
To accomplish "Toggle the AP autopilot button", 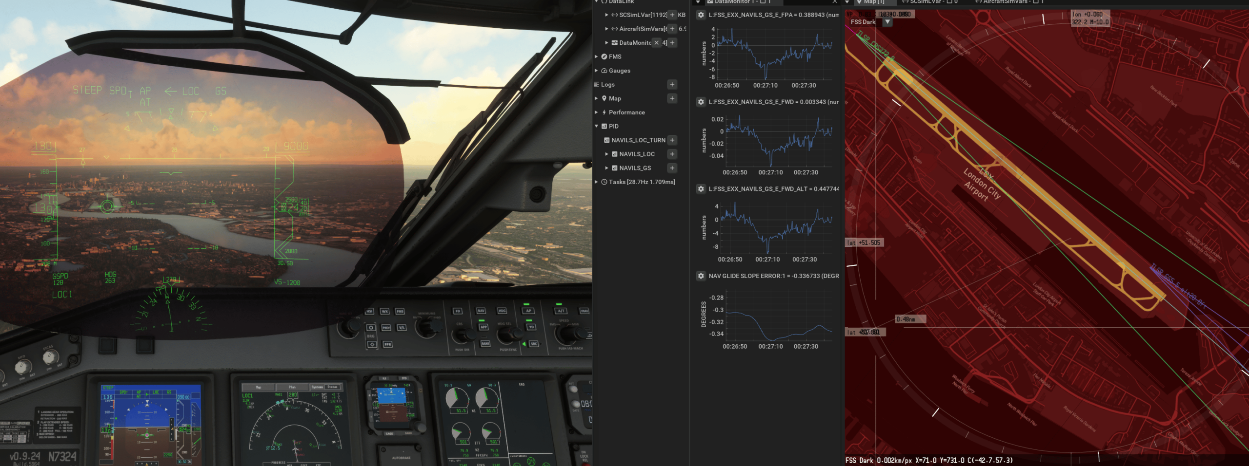I will coord(528,311).
